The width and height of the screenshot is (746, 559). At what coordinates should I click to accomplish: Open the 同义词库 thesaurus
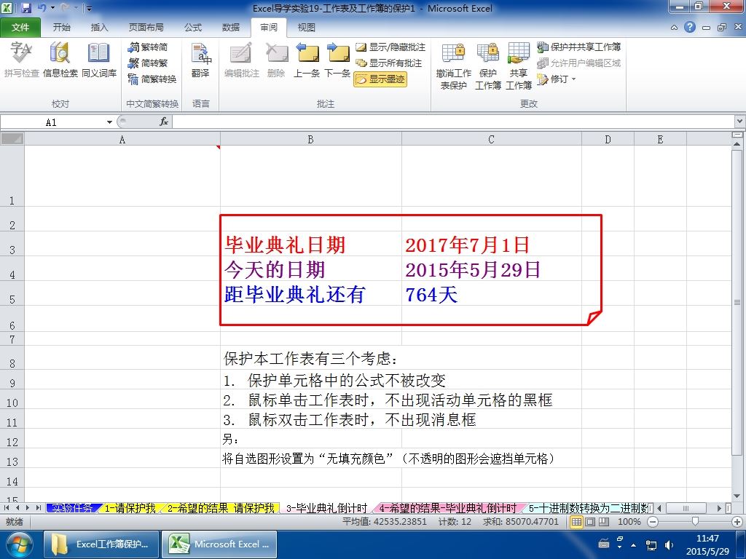click(x=99, y=60)
